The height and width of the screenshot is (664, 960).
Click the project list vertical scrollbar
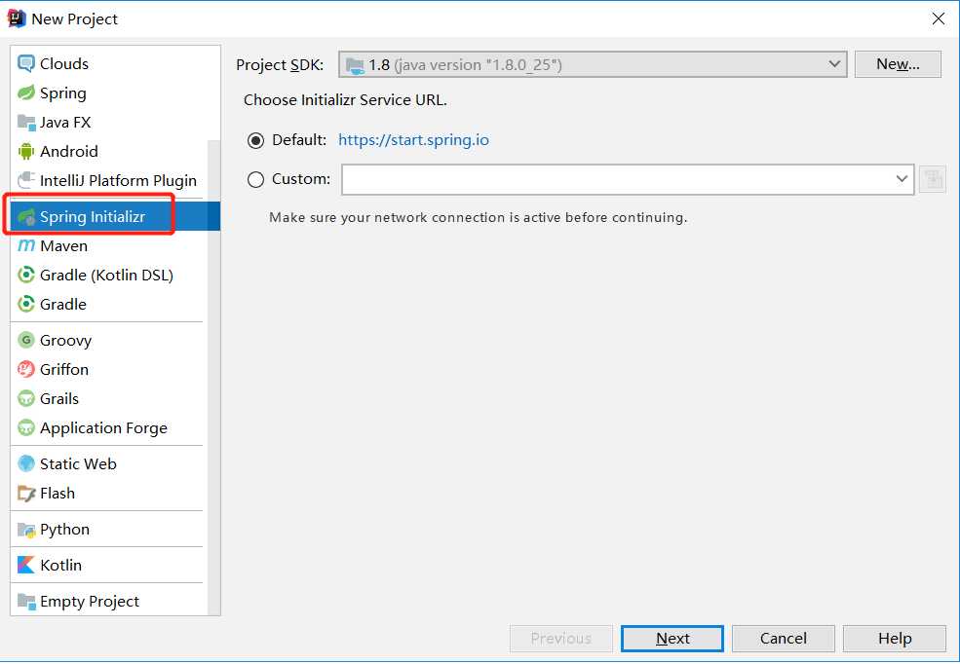(213, 377)
